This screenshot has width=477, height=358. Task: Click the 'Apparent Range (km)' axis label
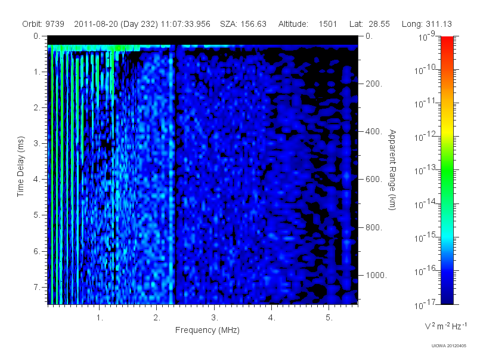click(392, 169)
